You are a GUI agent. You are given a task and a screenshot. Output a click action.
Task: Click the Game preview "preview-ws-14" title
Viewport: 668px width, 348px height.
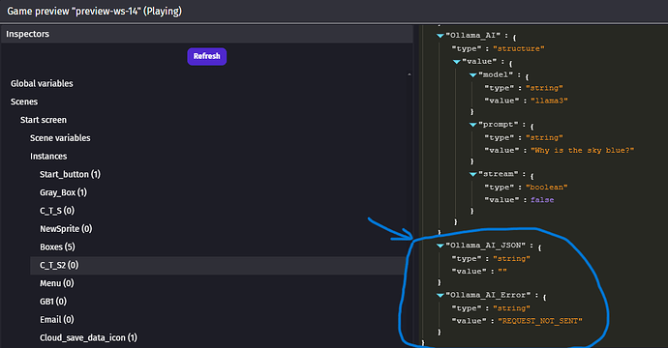point(95,11)
